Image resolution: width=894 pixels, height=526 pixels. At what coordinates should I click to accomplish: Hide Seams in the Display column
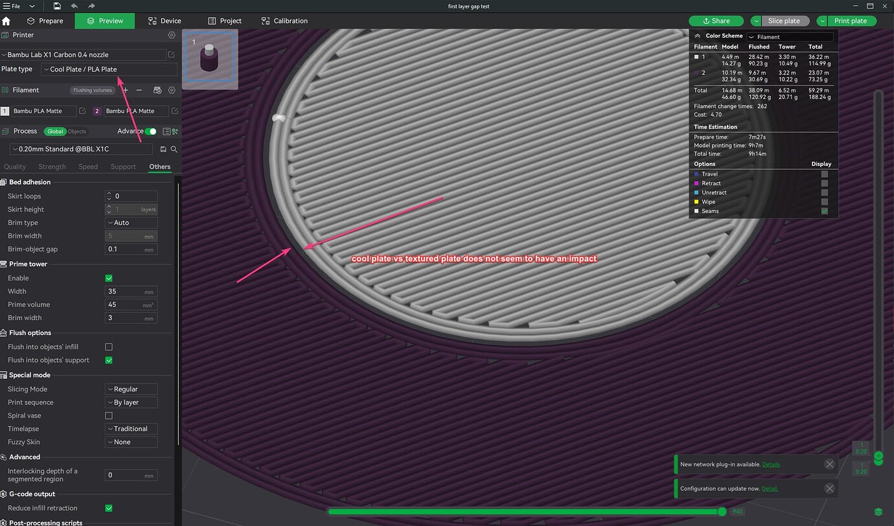(825, 211)
